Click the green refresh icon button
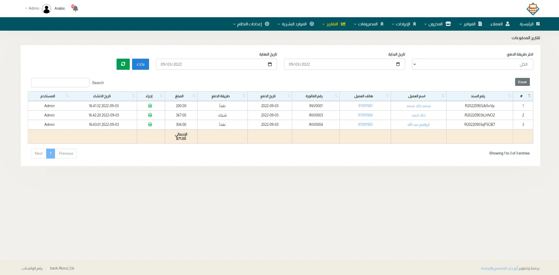Viewport: 559px width, 275px height. pyautogui.click(x=123, y=64)
